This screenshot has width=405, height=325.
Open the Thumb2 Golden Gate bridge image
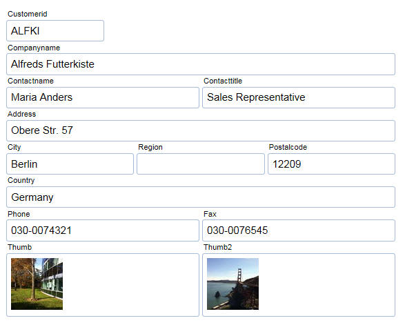click(x=233, y=284)
